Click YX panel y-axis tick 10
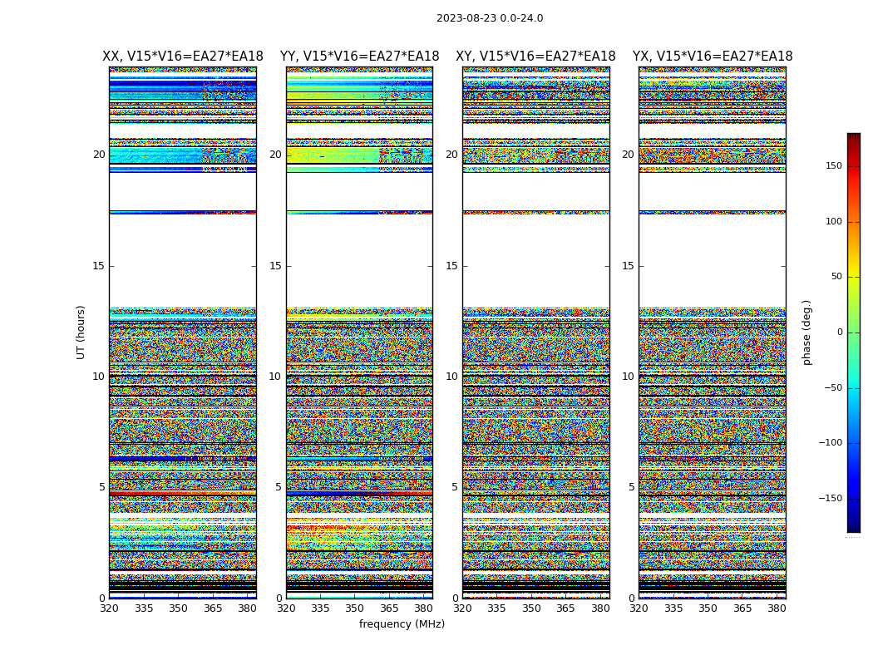 [x=629, y=377]
